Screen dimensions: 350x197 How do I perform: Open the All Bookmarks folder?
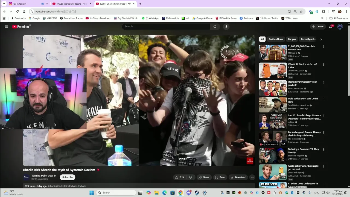pyautogui.click(x=339, y=18)
